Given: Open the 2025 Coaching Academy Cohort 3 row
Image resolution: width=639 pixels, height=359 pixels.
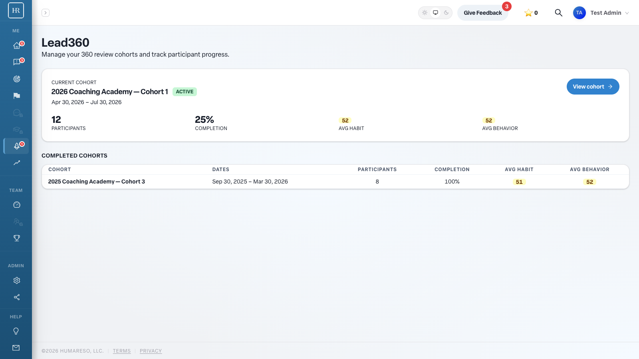Looking at the screenshot, I should [335, 181].
